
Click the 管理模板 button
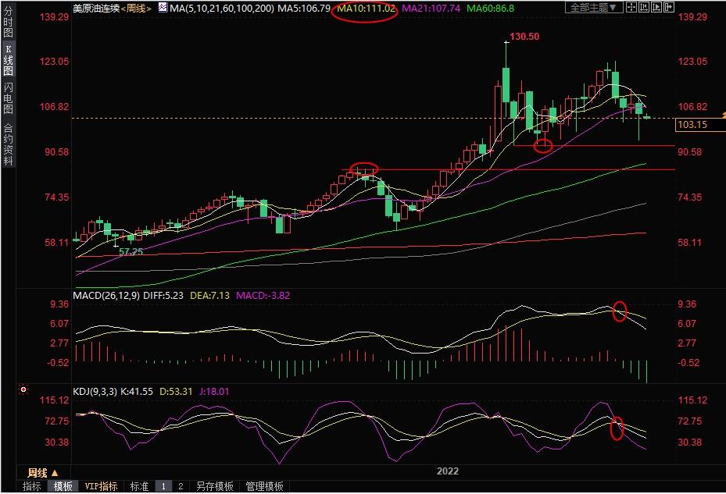[x=264, y=486]
